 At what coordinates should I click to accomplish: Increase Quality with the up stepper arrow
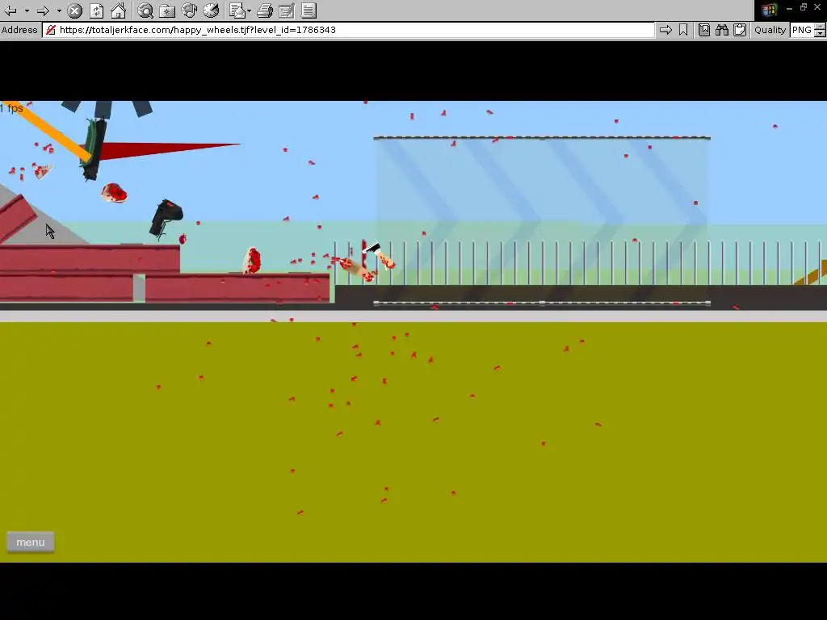[x=821, y=27]
